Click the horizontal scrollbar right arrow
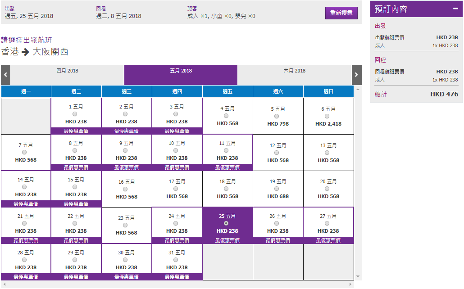This screenshot has height=289, width=464. (350, 284)
